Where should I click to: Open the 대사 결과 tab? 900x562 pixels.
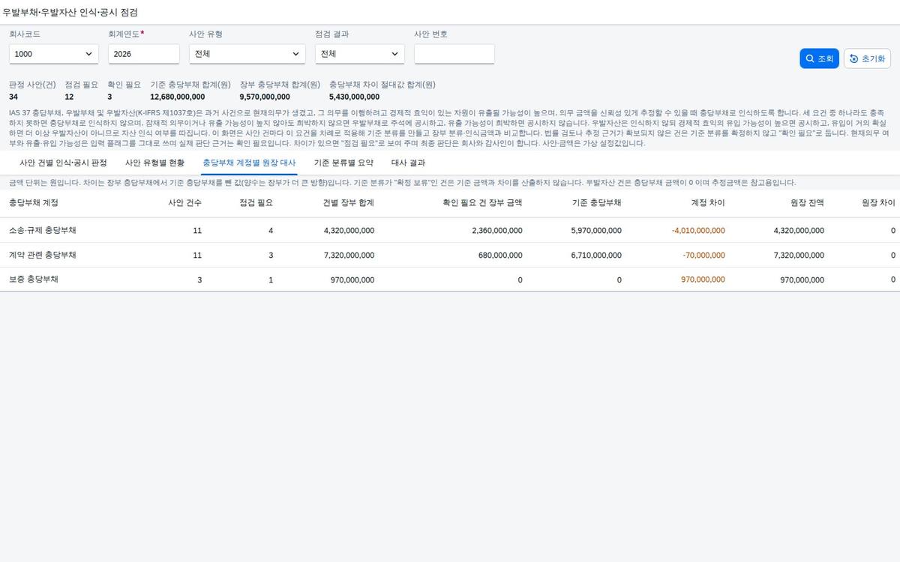[x=409, y=163]
